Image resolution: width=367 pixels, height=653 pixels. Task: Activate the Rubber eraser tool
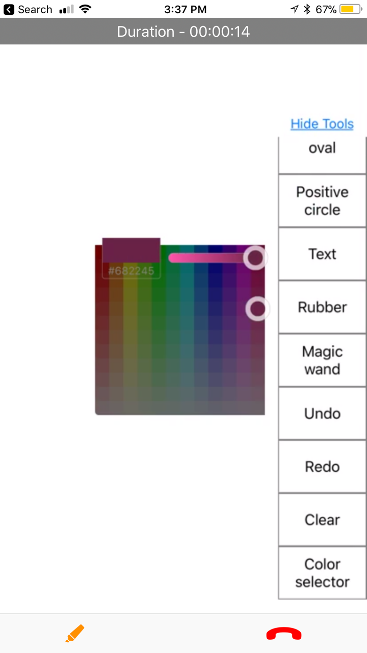click(x=322, y=307)
